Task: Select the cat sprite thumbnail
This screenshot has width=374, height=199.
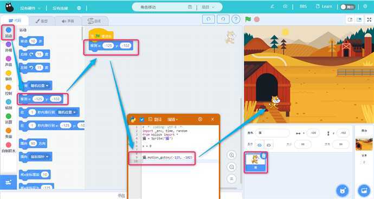Action: click(x=255, y=162)
